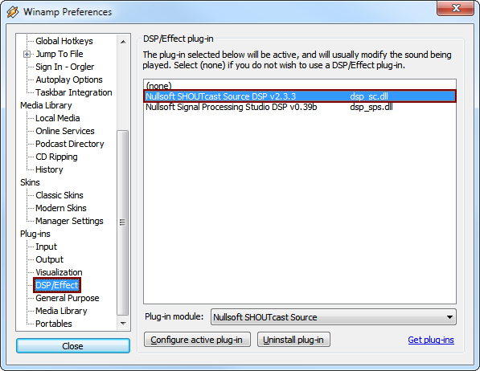The image size is (480, 371).
Task: Open Classic Skins preferences
Action: 59,195
